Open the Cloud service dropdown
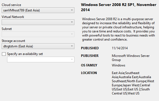Viewport: 159px width, 101px height. click(38, 10)
